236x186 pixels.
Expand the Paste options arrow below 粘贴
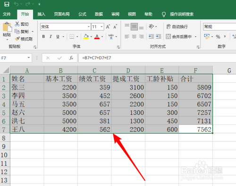click(x=7, y=40)
